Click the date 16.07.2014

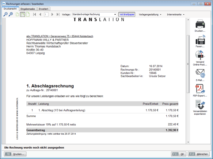pos(156,66)
